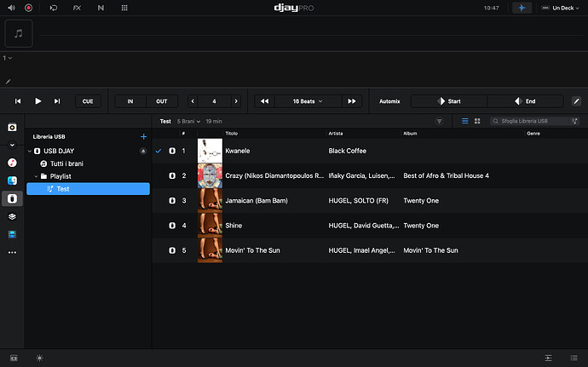
Task: Set the Automix Start transition point
Action: click(x=449, y=101)
